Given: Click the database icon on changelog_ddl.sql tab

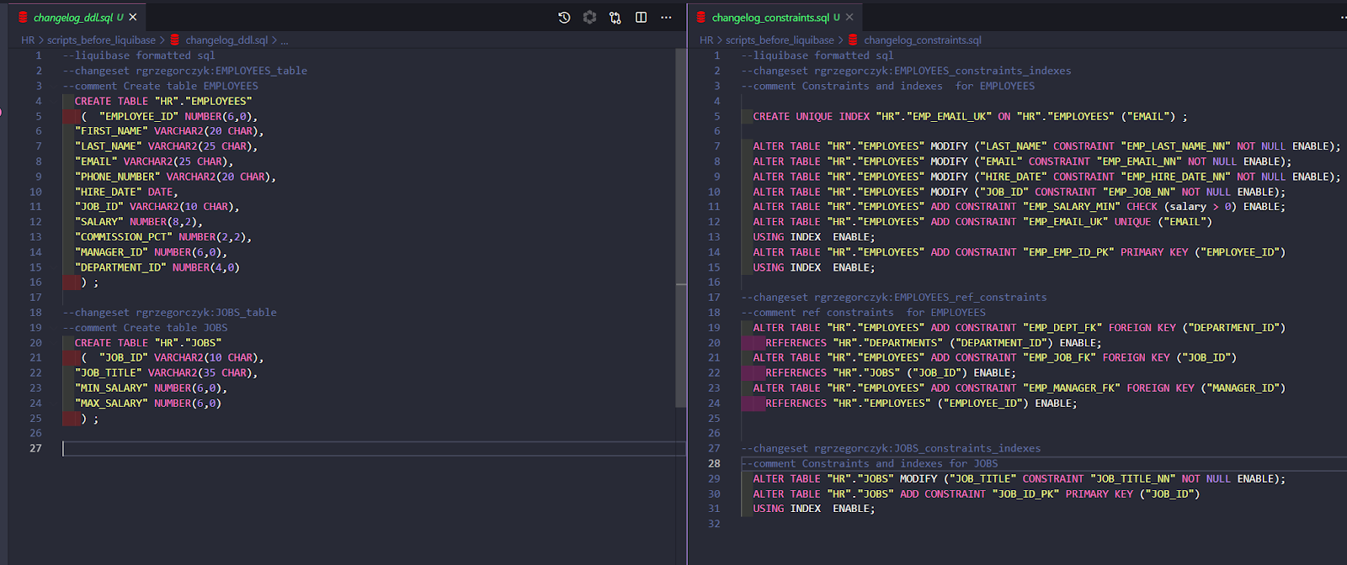Looking at the screenshot, I should coord(23,17).
